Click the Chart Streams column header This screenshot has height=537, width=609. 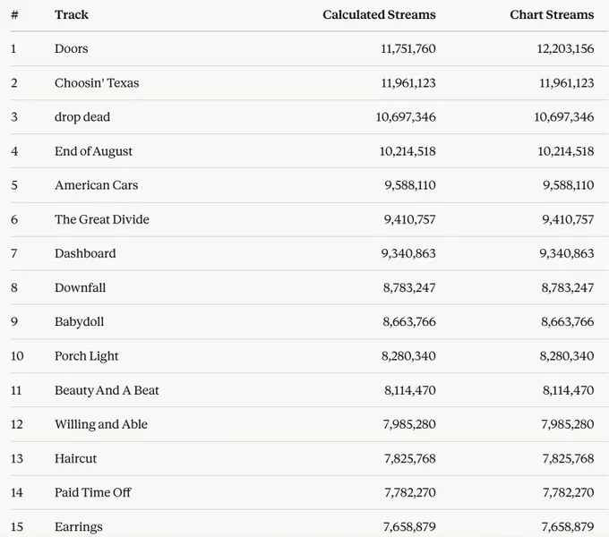click(x=552, y=14)
